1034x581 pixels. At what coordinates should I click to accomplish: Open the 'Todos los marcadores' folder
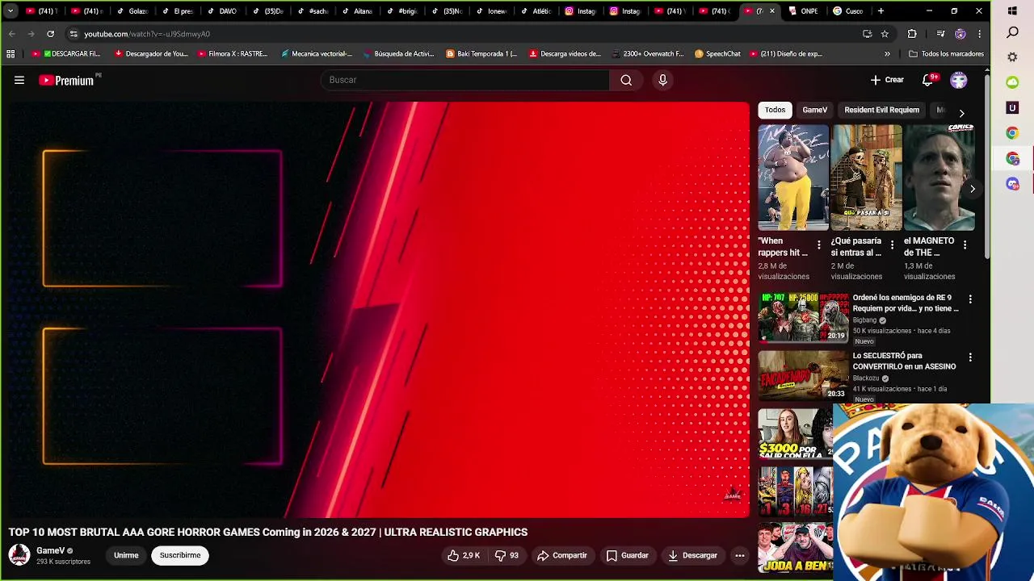pos(946,54)
